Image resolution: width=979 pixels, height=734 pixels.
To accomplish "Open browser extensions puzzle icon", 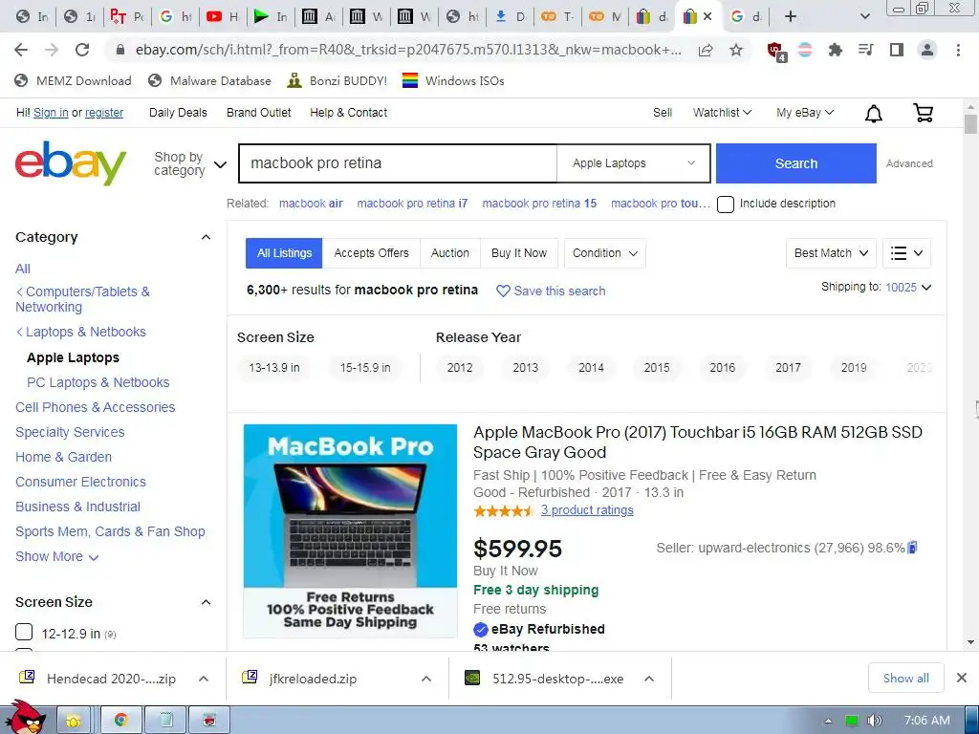I will [x=835, y=50].
